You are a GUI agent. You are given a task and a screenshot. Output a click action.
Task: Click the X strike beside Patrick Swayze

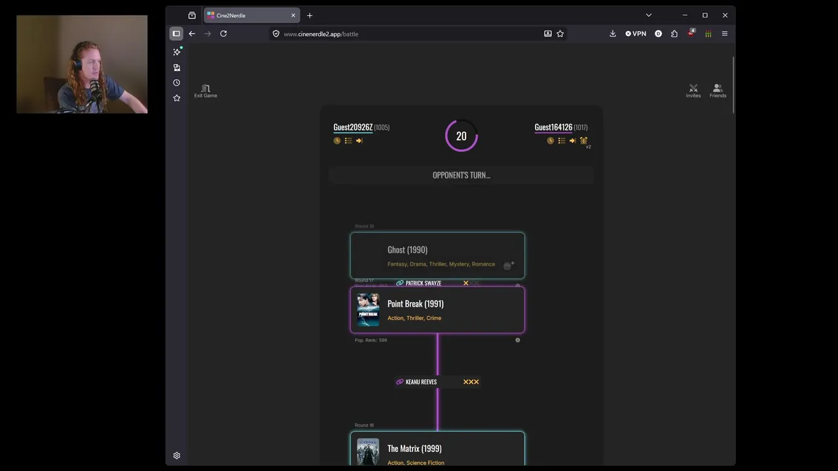(x=465, y=283)
